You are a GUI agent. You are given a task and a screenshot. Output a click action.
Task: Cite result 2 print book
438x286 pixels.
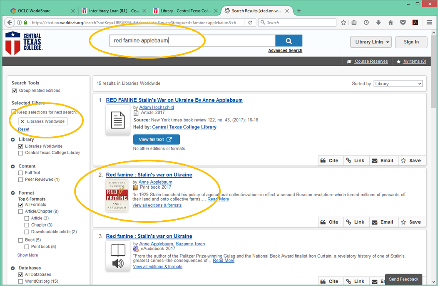(x=329, y=222)
